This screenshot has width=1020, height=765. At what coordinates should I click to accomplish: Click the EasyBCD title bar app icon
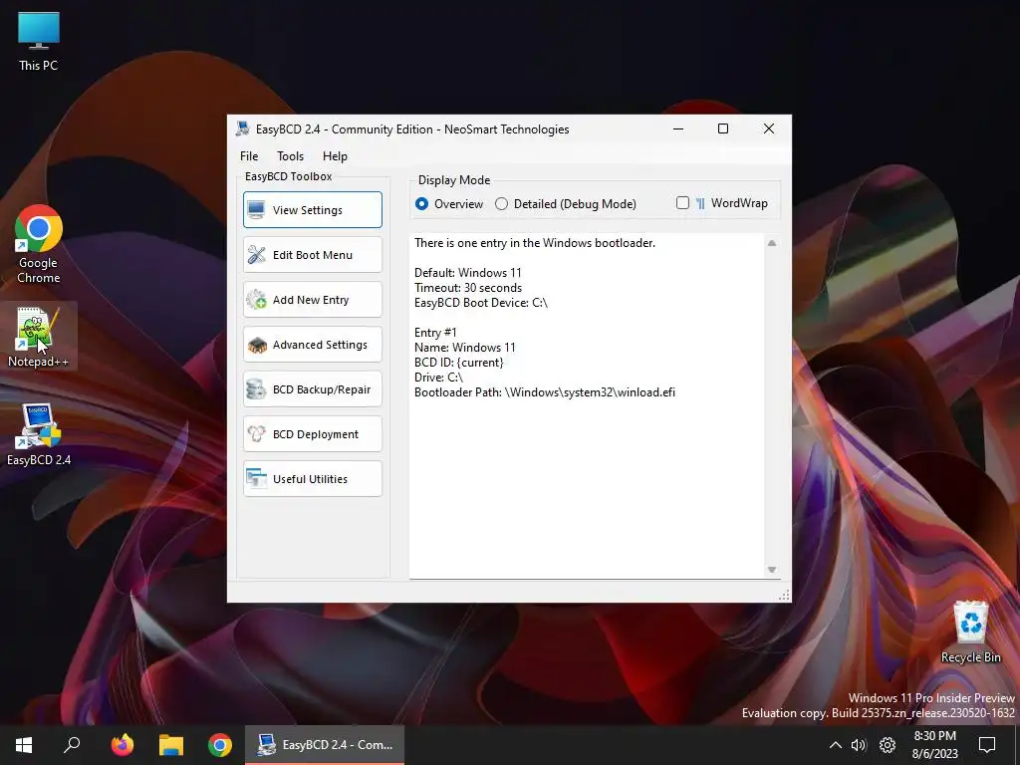pos(243,128)
